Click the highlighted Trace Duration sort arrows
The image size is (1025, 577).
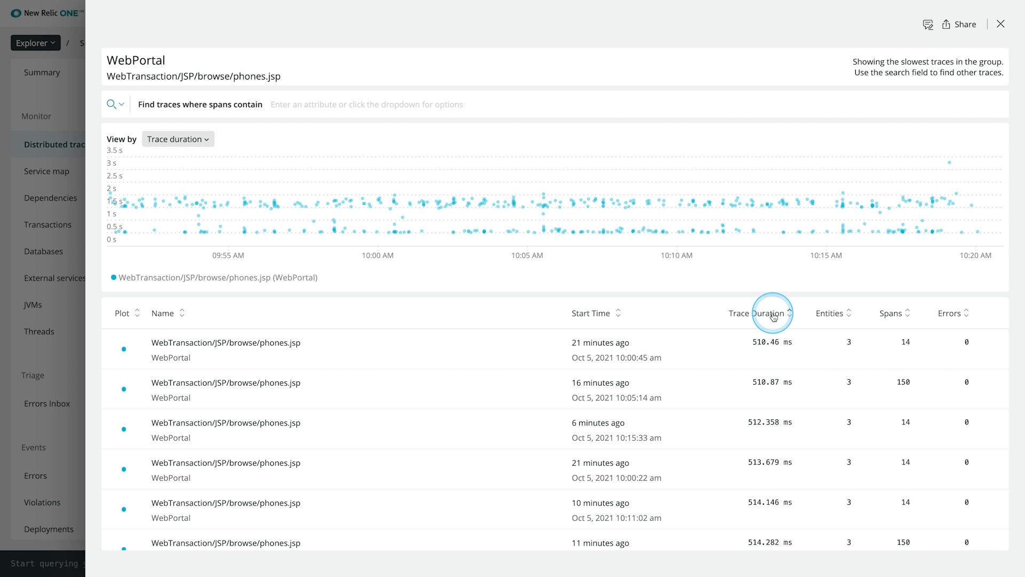click(791, 314)
